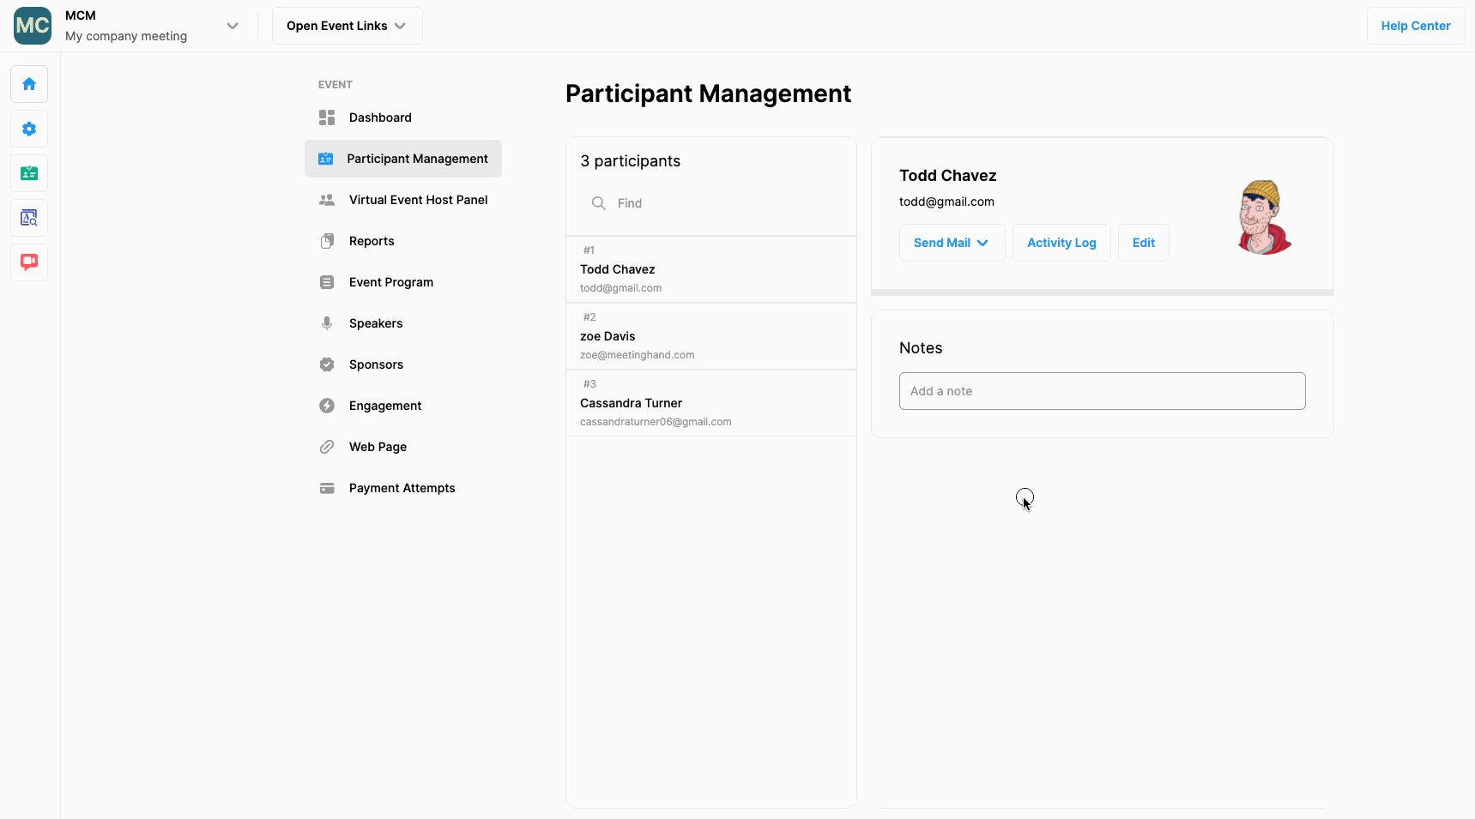The width and height of the screenshot is (1475, 819).
Task: Expand the Send Mail dropdown
Action: (952, 243)
